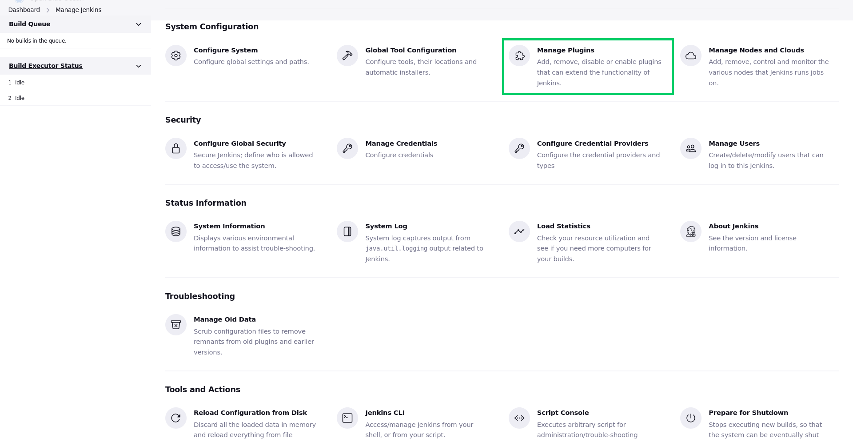This screenshot has width=853, height=442.
Task: Open Configure System title link
Action: 226,50
